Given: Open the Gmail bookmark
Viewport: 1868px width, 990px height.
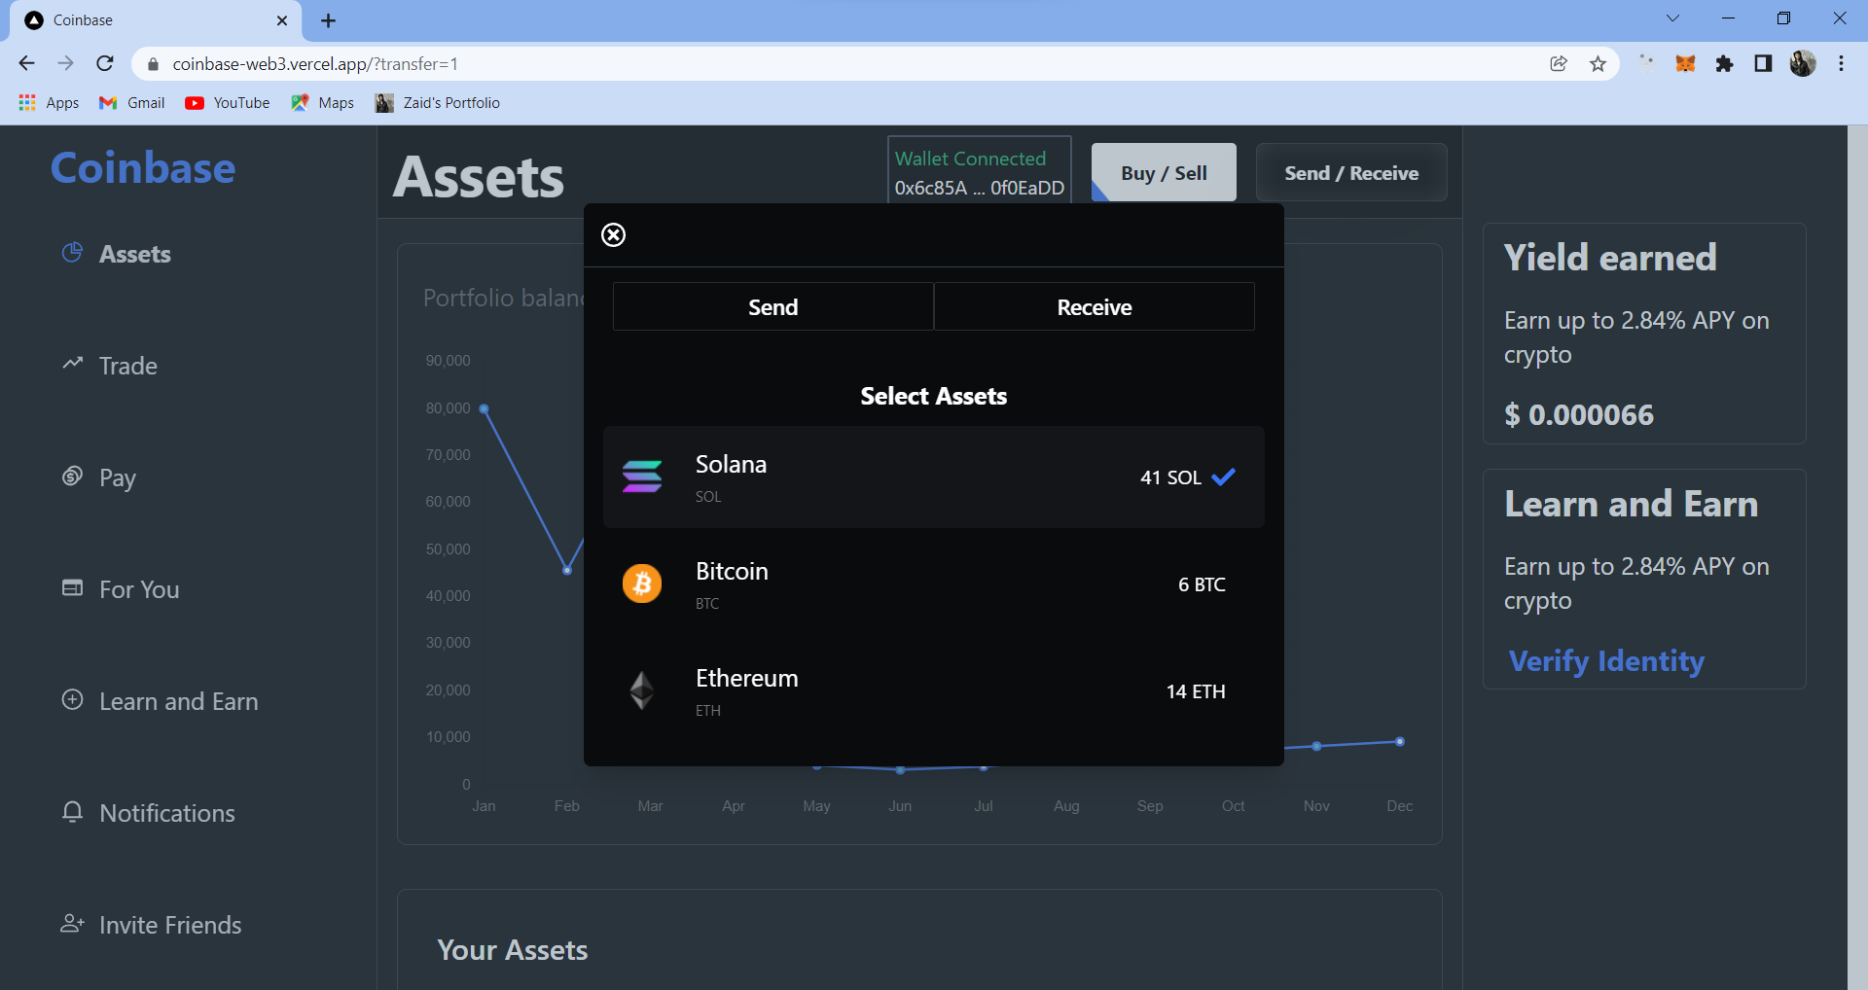Looking at the screenshot, I should (132, 102).
